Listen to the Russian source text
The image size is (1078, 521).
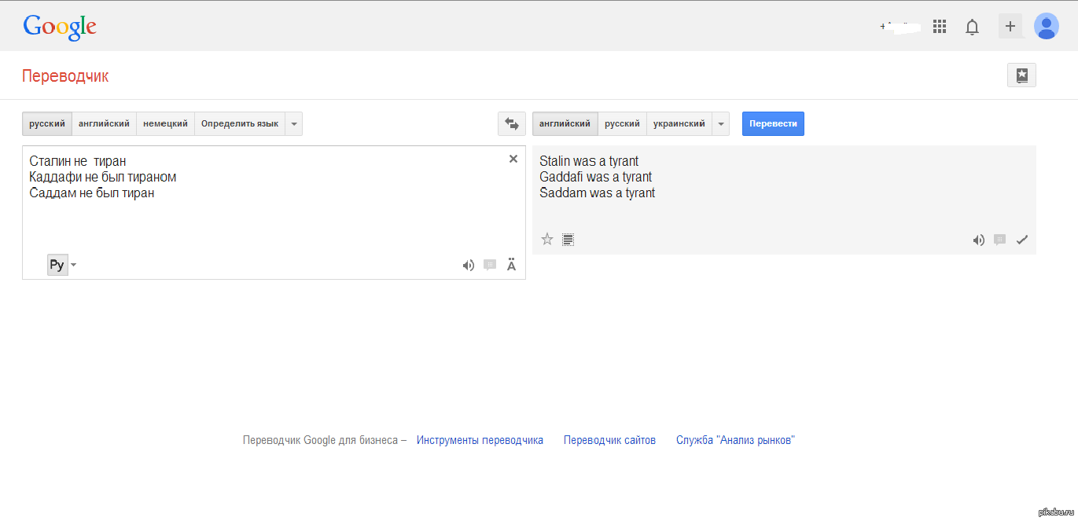pos(469,266)
